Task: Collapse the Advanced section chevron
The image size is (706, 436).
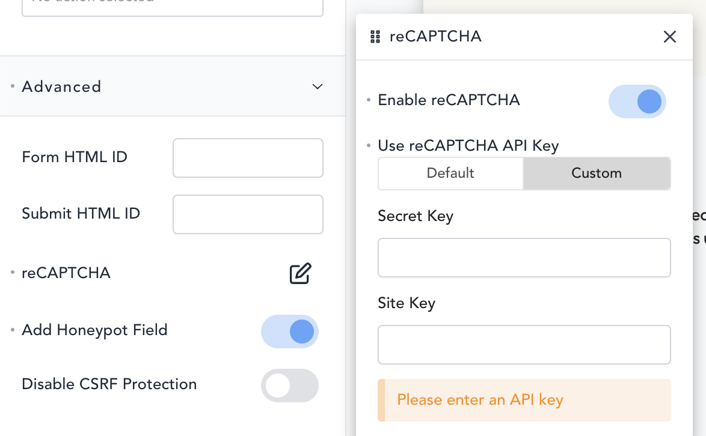Action: click(x=318, y=86)
